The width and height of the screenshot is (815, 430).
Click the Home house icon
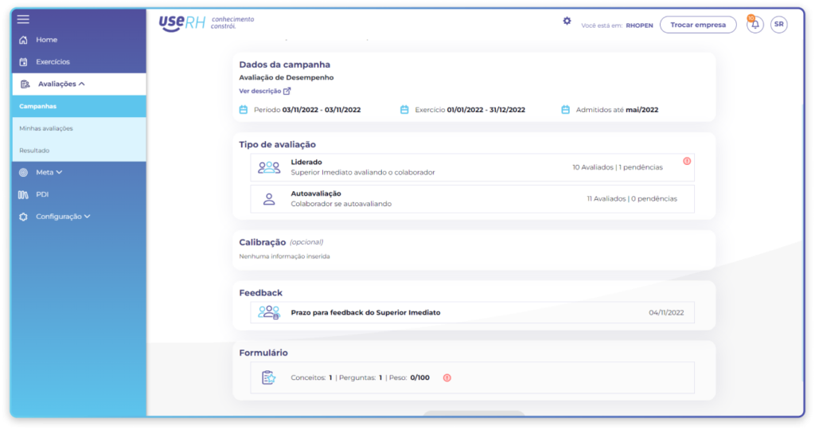point(23,40)
